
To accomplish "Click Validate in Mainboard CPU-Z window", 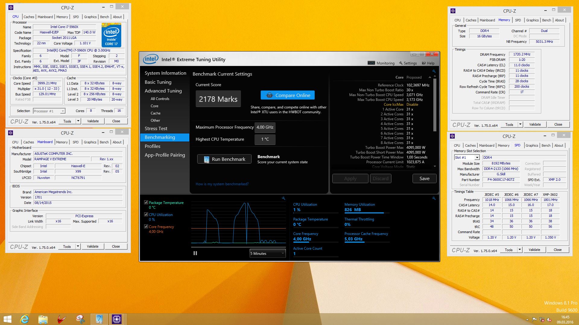I will 93,246.
